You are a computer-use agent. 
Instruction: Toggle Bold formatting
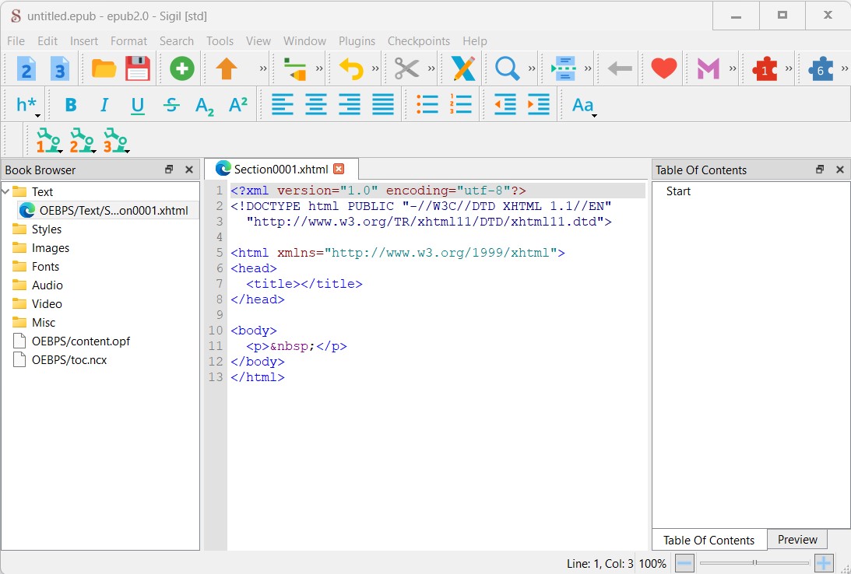[x=71, y=105]
